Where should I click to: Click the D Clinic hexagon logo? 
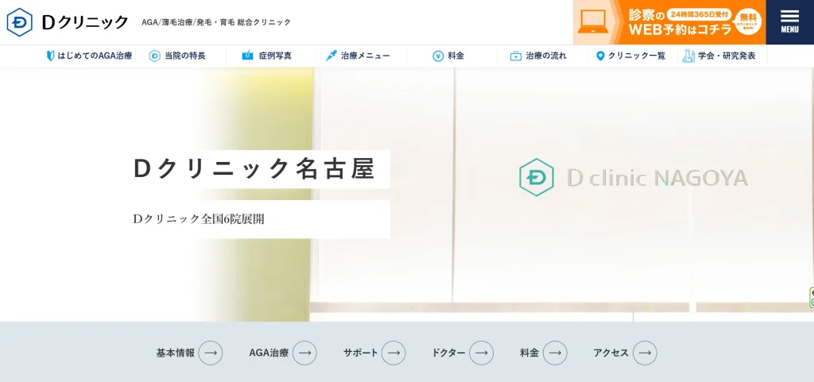(20, 22)
